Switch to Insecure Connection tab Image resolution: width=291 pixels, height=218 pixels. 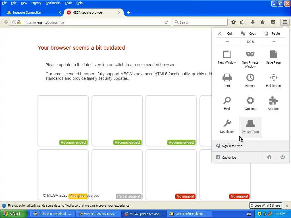32,12
